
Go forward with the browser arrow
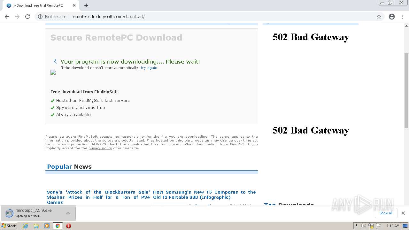(17, 17)
